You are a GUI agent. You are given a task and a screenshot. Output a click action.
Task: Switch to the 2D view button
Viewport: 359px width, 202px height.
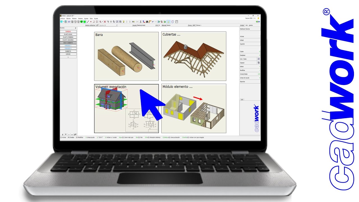69,22
